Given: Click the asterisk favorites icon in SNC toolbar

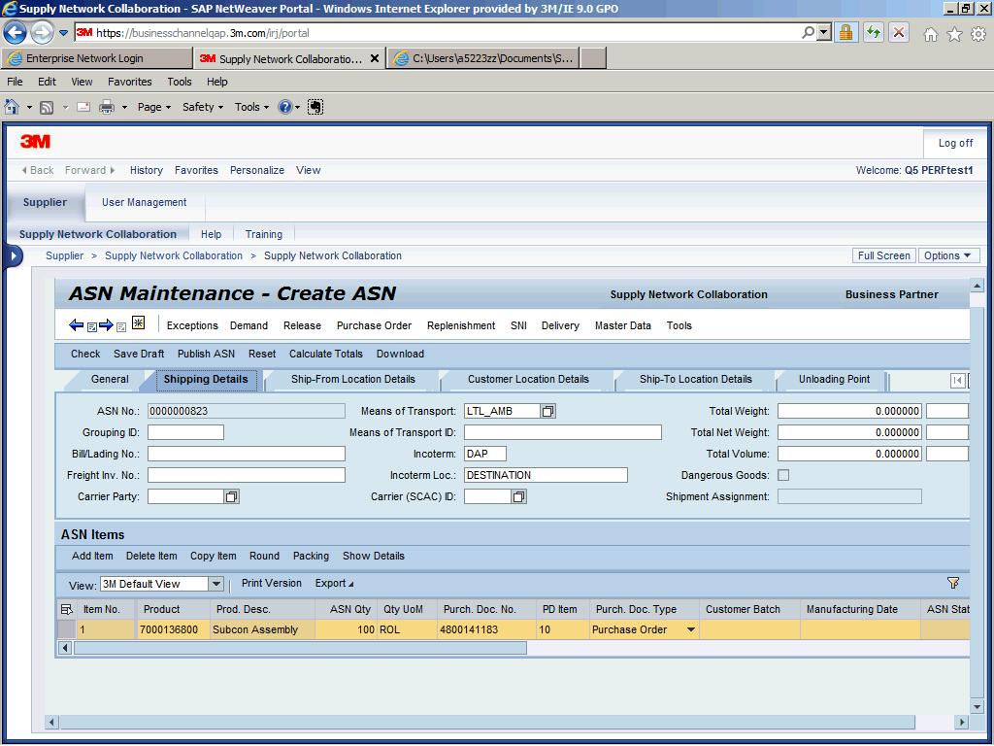Looking at the screenshot, I should pyautogui.click(x=138, y=322).
